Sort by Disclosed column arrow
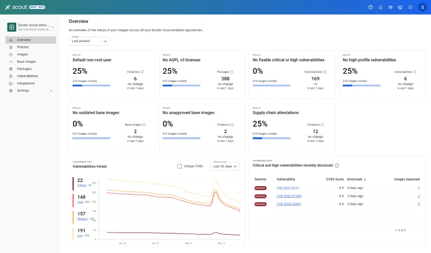431x253 pixels. click(365, 179)
